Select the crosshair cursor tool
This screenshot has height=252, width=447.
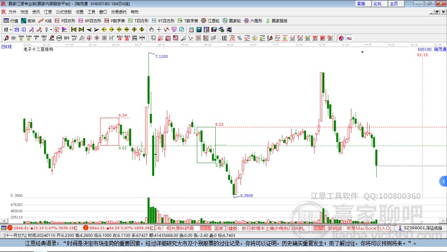click(159, 30)
